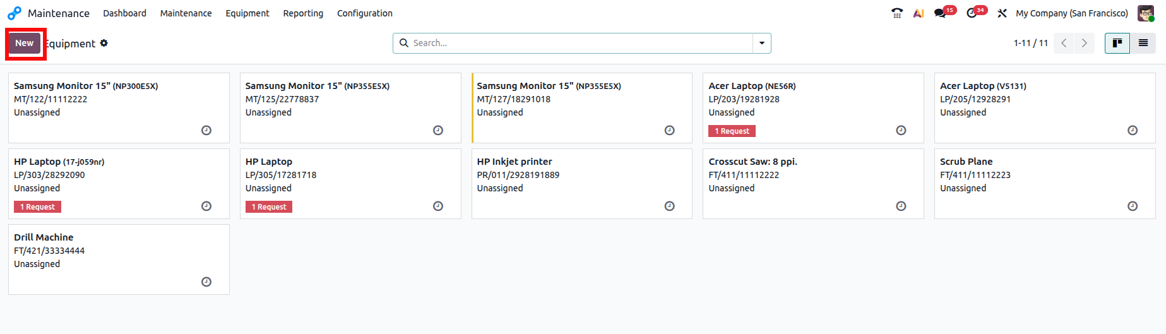Open the user avatar menu
Viewport: 1166px width, 334px height.
pos(1146,13)
